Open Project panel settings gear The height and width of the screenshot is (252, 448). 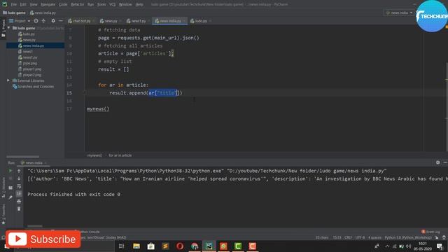[x=53, y=21]
